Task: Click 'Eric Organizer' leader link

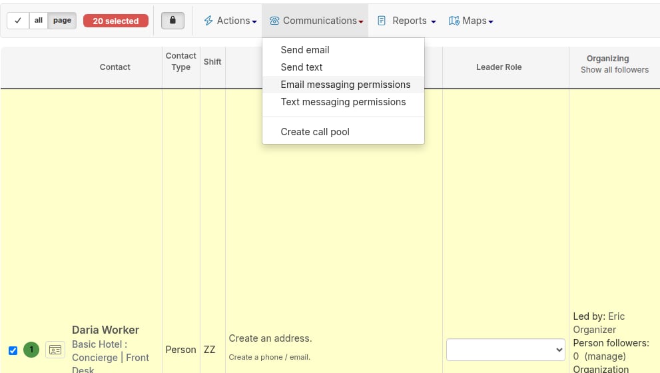Action: (599, 323)
